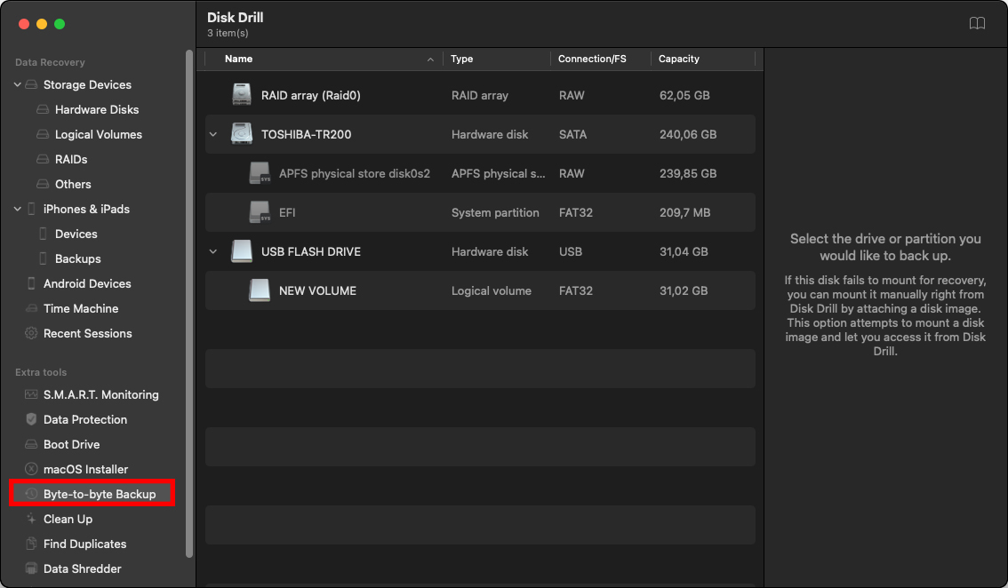Image resolution: width=1008 pixels, height=588 pixels.
Task: Open Data Shredder in Extra tools
Action: point(83,568)
